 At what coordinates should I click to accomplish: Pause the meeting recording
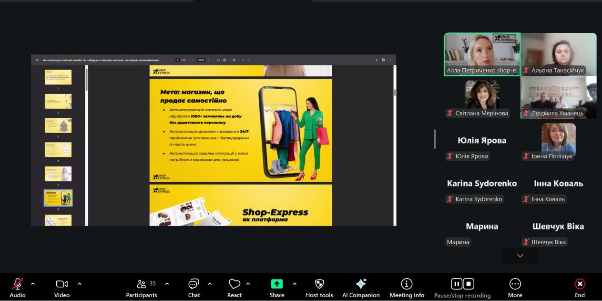click(x=456, y=284)
